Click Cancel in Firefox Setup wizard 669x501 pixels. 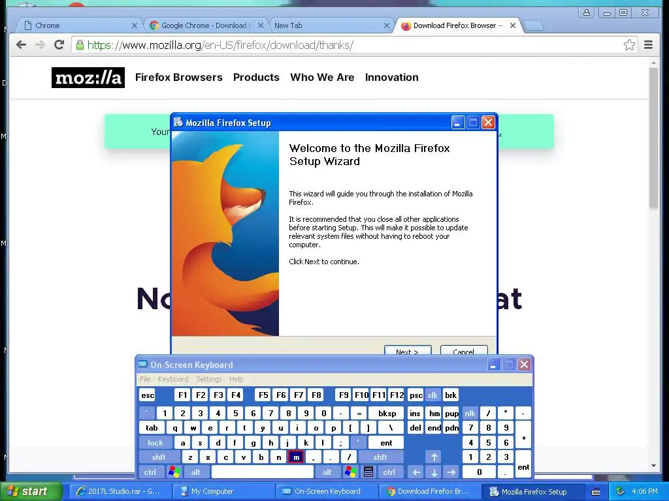pos(464,350)
